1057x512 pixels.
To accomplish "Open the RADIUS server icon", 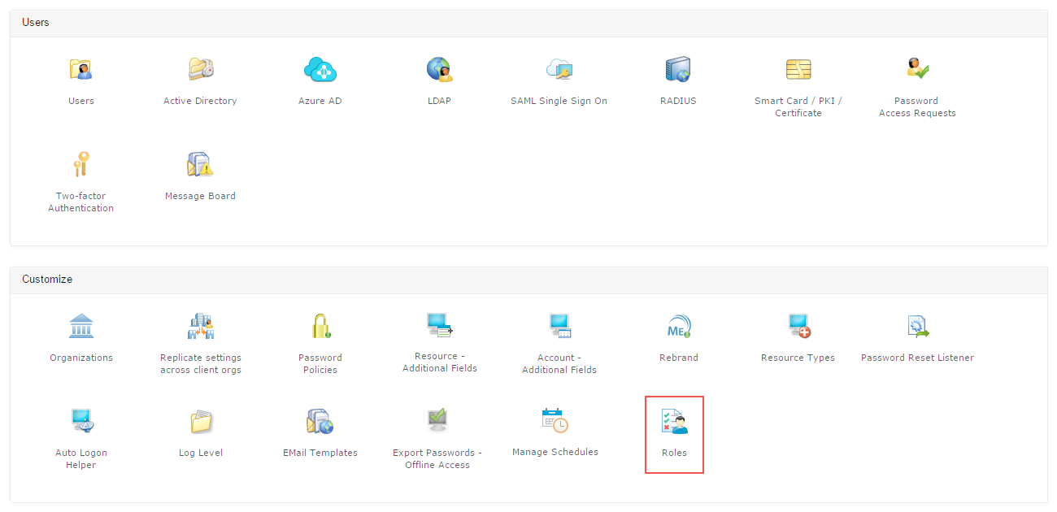I will point(678,69).
